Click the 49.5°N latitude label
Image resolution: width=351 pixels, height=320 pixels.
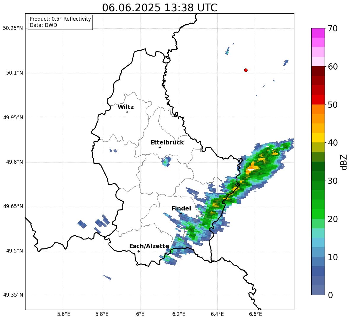pos(15,251)
